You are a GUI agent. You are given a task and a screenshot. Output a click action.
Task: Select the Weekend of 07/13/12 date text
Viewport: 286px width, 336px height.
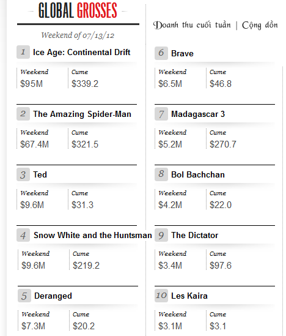[x=78, y=35]
